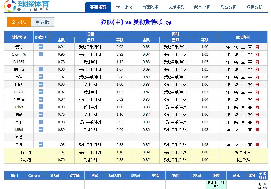Screen dimensions: 271x189
Task: Expand 10BET row's plus button
Action: pos(41,92)
